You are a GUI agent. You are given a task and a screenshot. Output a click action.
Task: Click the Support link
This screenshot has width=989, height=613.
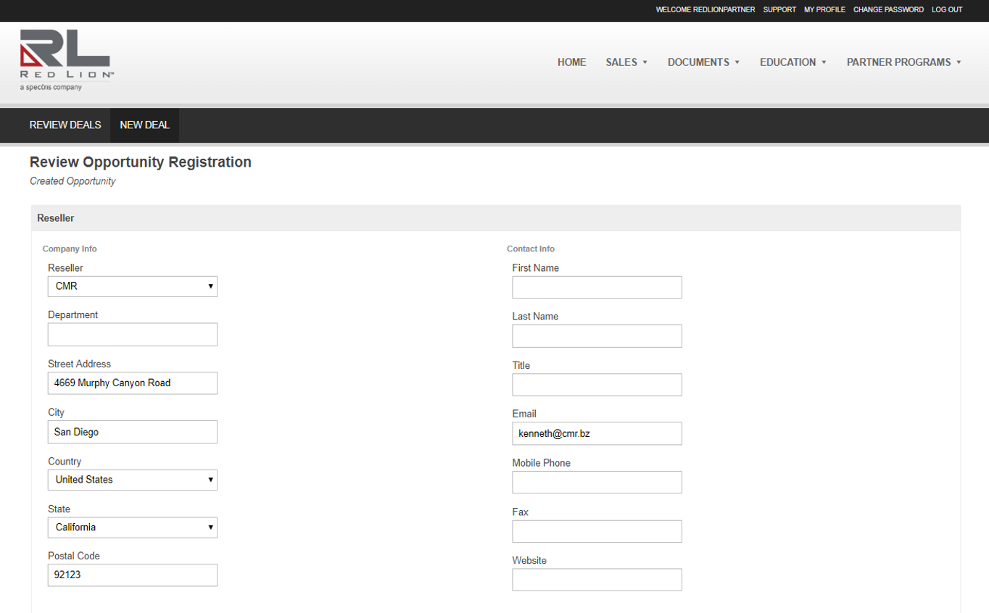click(779, 10)
